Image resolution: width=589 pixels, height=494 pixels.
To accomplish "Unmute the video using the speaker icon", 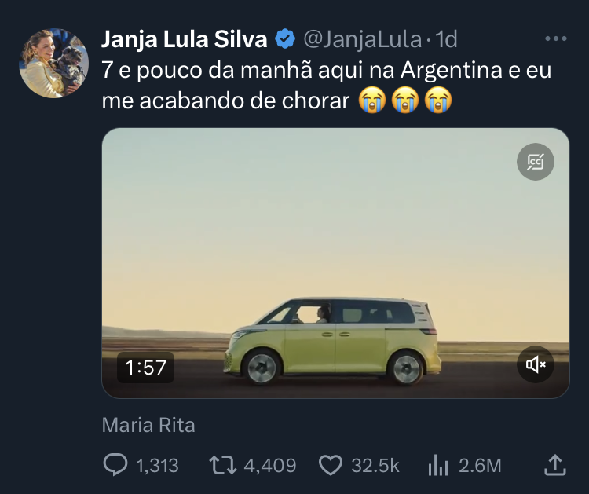I will click(536, 364).
